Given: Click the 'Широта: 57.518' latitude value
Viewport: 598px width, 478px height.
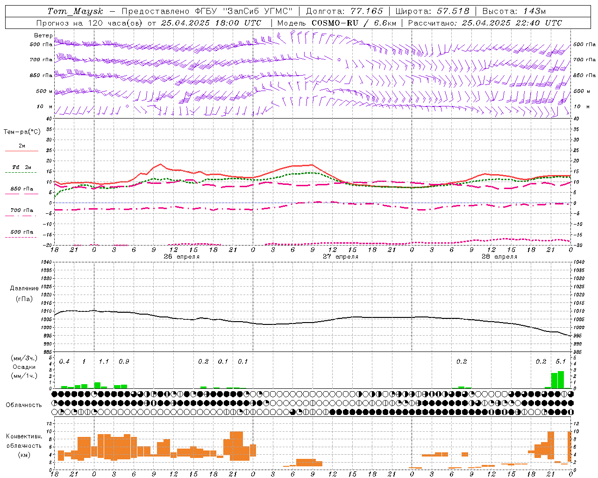Looking at the screenshot, I should 432,11.
